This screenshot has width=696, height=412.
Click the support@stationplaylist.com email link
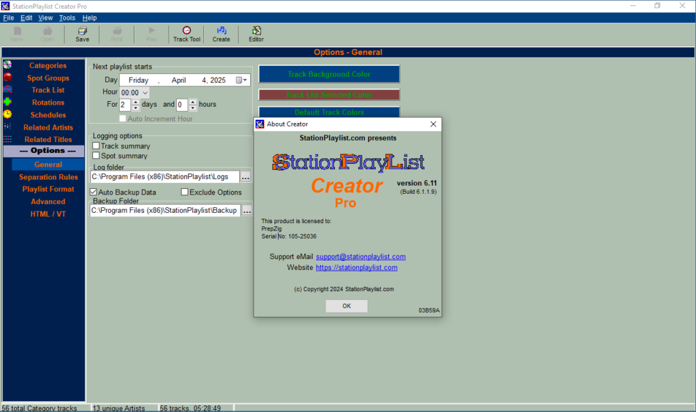pyautogui.click(x=360, y=256)
